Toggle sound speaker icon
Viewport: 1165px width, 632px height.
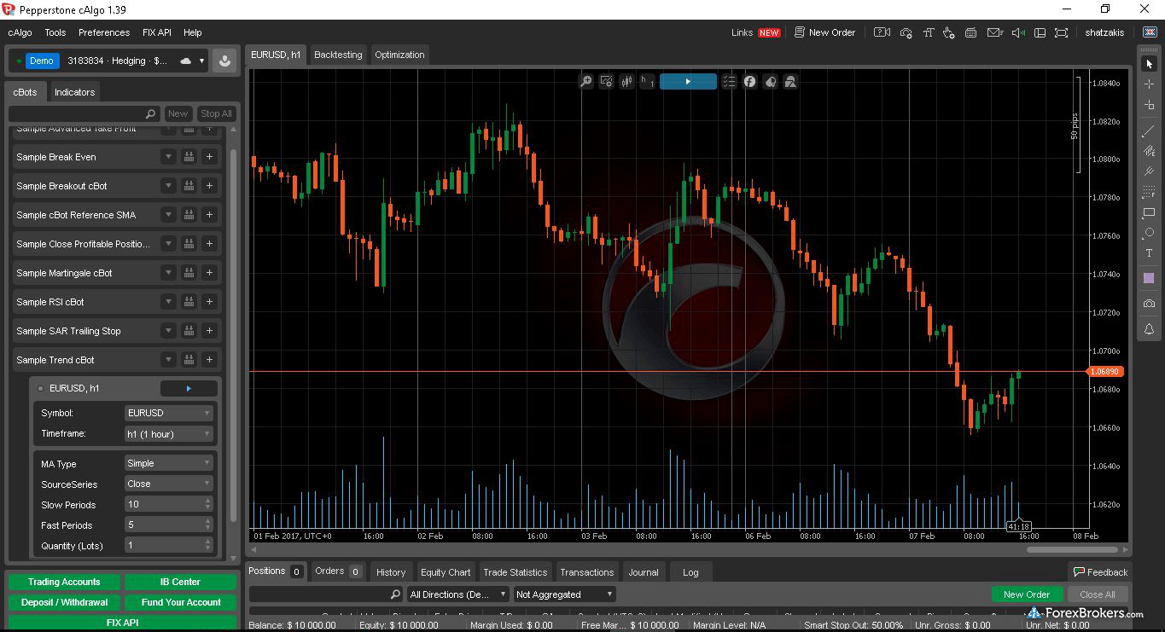pos(1017,32)
